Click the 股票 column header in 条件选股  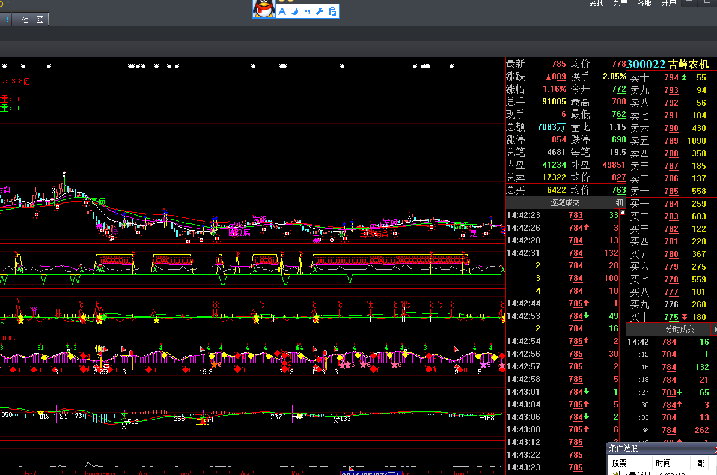click(x=619, y=463)
